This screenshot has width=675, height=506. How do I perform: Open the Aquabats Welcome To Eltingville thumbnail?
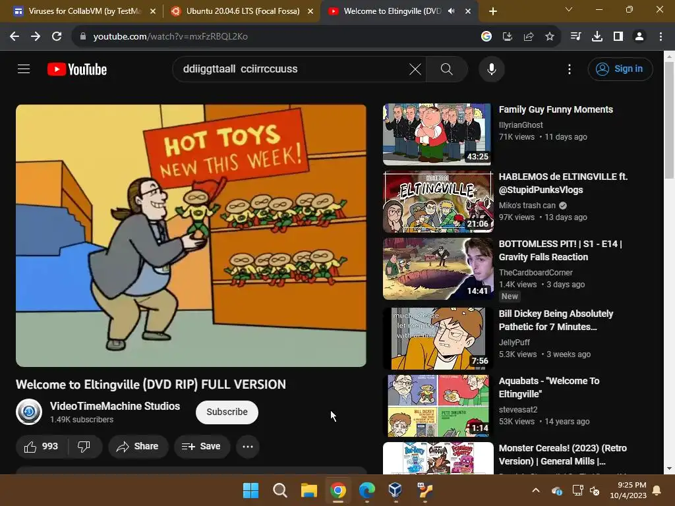pyautogui.click(x=438, y=405)
